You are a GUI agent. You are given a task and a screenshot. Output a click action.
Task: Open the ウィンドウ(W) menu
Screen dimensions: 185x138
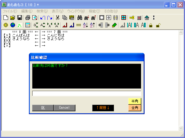[x=76, y=11]
